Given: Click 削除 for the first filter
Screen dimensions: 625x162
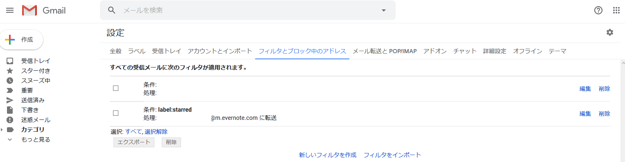Looking at the screenshot, I should [x=605, y=89].
